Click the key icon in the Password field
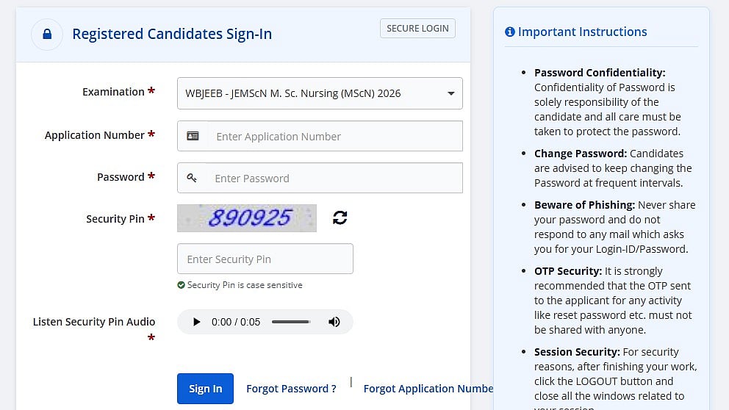This screenshot has height=410, width=729. (193, 178)
